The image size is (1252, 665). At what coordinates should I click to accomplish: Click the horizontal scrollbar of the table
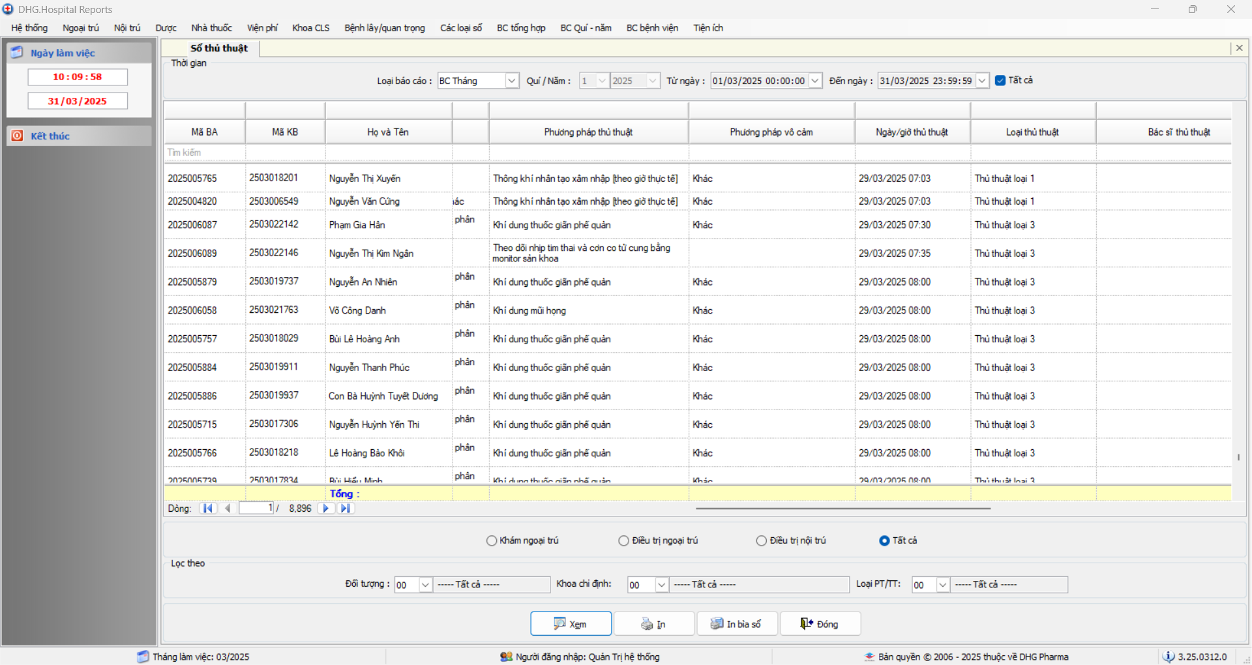click(x=843, y=509)
